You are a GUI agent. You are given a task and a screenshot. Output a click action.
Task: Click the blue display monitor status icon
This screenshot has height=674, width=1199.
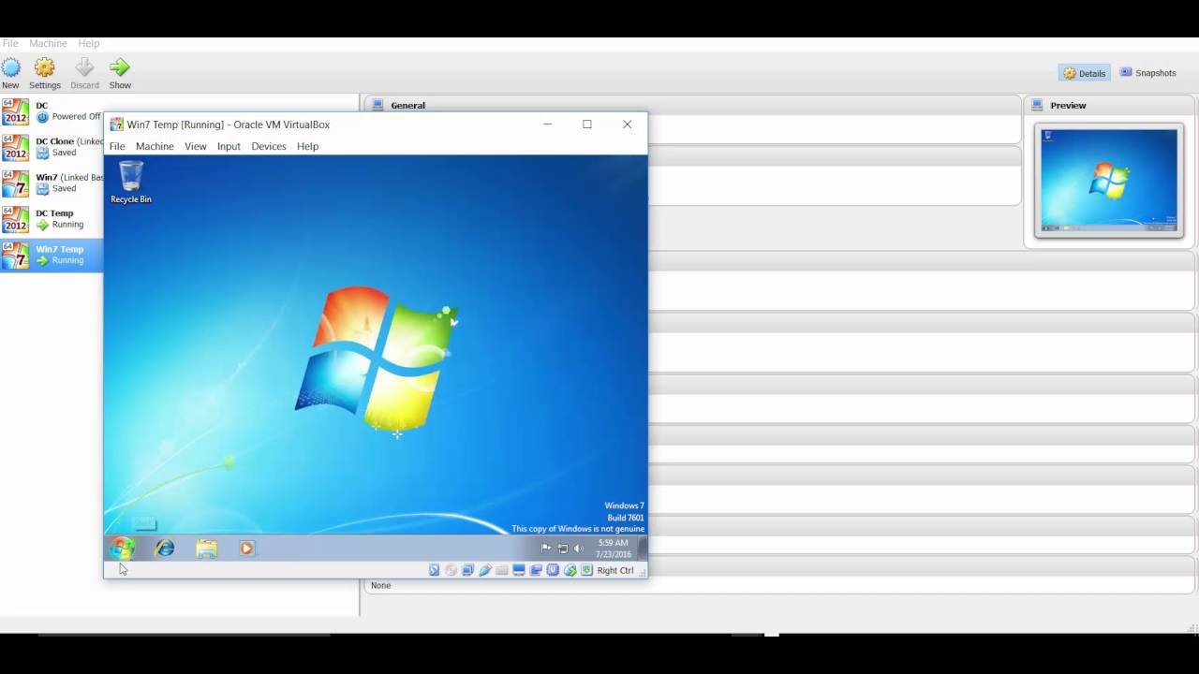pyautogui.click(x=519, y=570)
